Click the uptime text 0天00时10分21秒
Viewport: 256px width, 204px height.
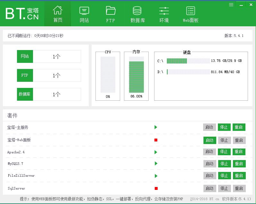49,36
